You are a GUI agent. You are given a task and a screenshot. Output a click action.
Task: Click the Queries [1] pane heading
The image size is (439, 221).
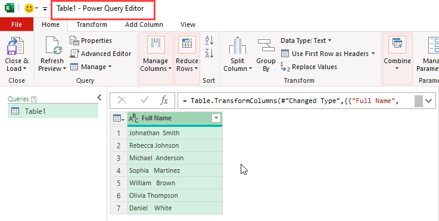22,99
